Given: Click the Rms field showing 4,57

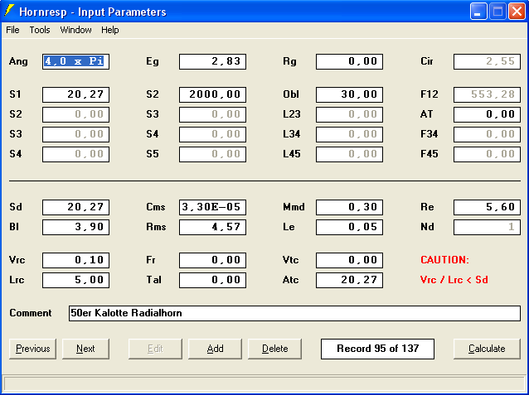Looking at the screenshot, I should [212, 227].
